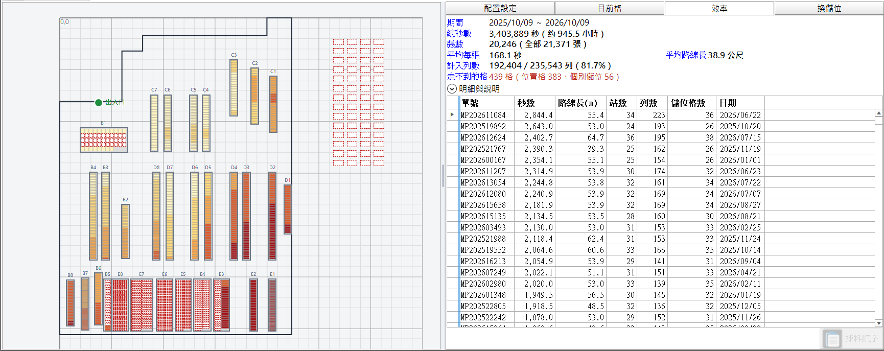Pick rack C1 on the layout
This screenshot has width=884, height=351.
click(273, 104)
